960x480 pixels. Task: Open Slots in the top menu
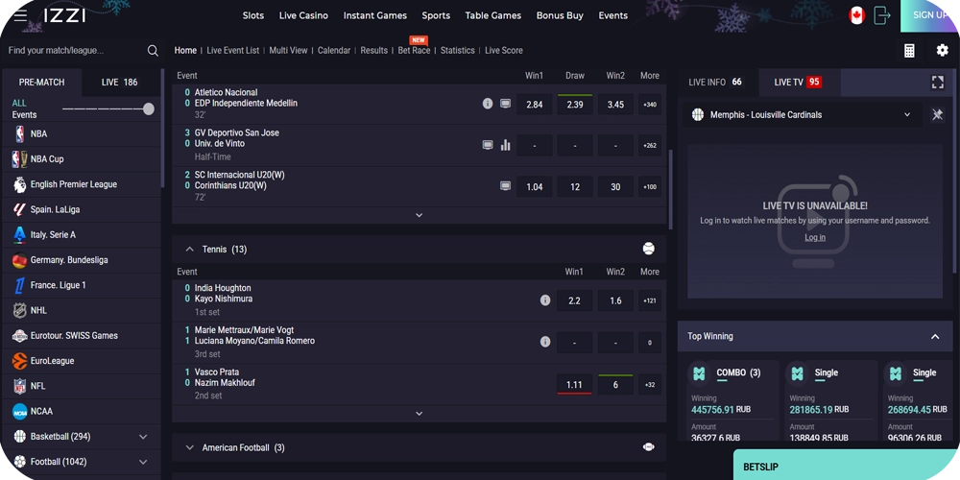(x=252, y=16)
